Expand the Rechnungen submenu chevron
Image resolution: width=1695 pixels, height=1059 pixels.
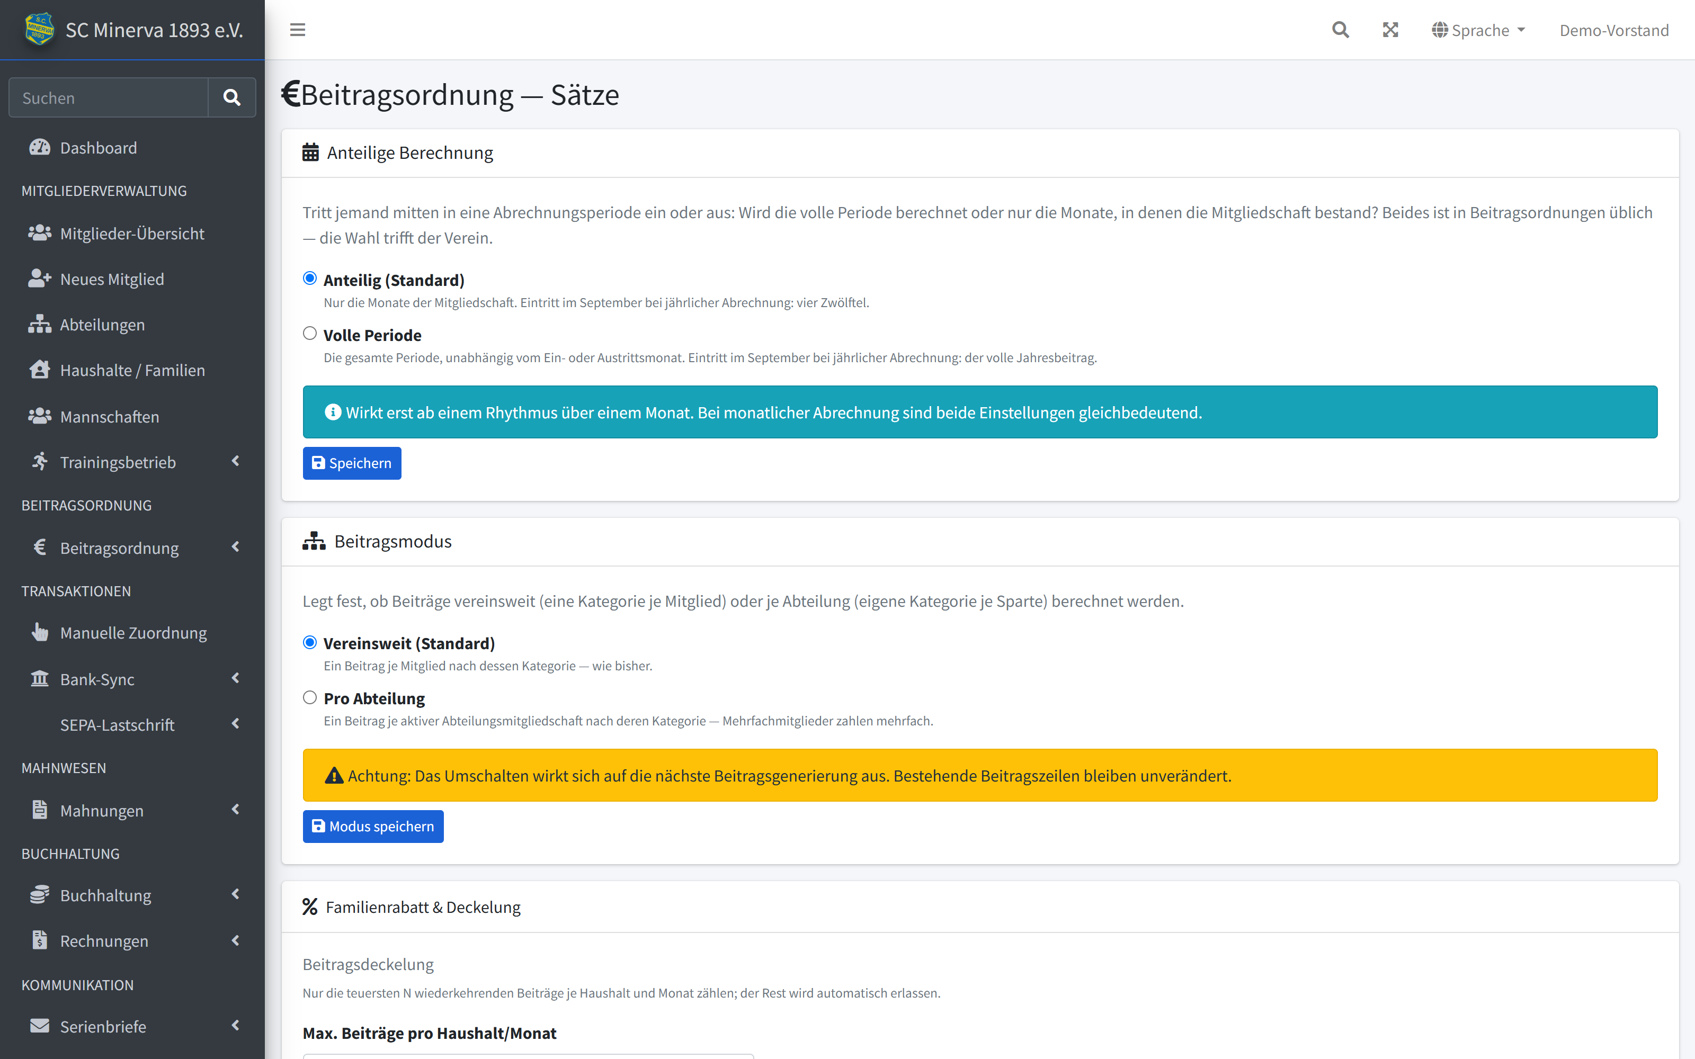pos(235,940)
